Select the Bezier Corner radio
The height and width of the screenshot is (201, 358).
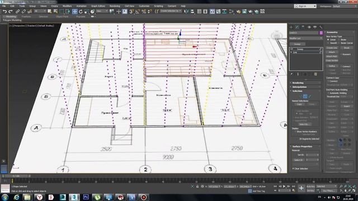coord(339,43)
